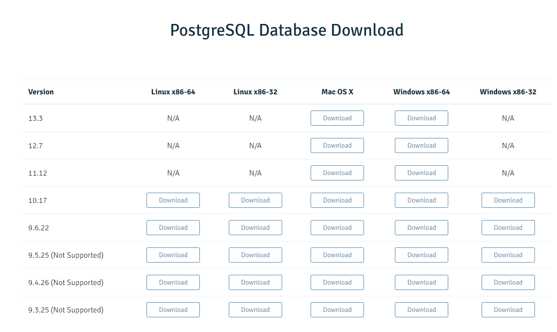The image size is (557, 332).
Task: Download PostgreSQL 9.6.22 for Linux x86-32
Action: [255, 228]
